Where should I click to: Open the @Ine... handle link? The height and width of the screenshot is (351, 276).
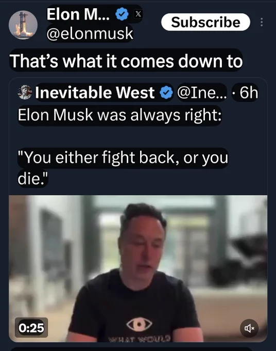pos(202,92)
